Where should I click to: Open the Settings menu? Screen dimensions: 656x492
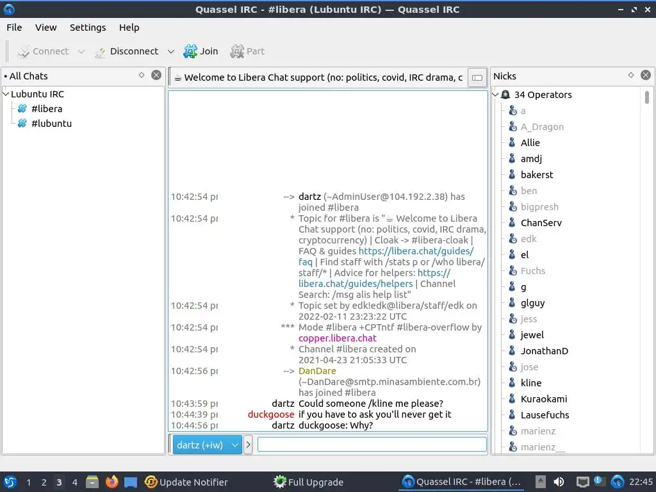tap(87, 28)
